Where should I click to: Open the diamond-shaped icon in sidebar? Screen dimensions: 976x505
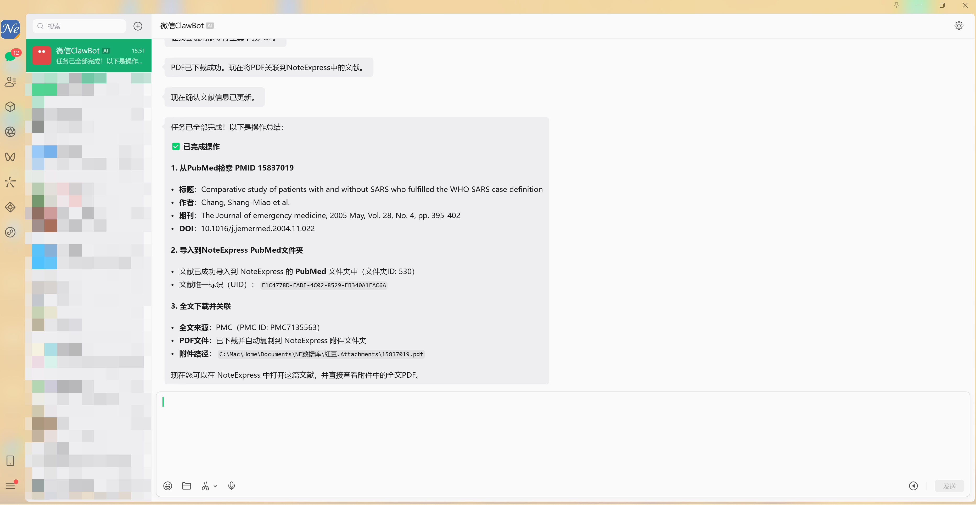10,207
